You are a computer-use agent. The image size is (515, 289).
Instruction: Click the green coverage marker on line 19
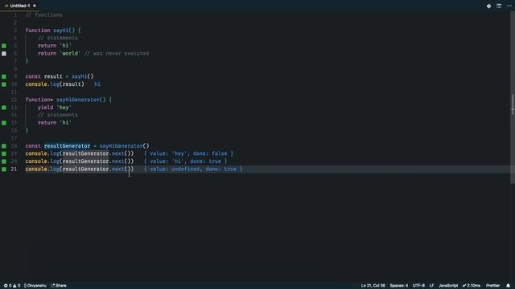tap(4, 153)
